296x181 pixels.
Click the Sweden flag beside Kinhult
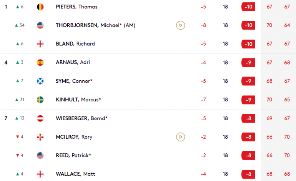[x=40, y=100]
